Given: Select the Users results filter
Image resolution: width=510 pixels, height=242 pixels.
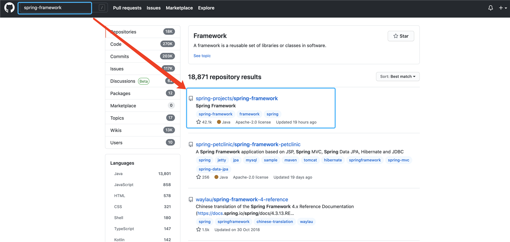Looking at the screenshot, I should pyautogui.click(x=143, y=143).
